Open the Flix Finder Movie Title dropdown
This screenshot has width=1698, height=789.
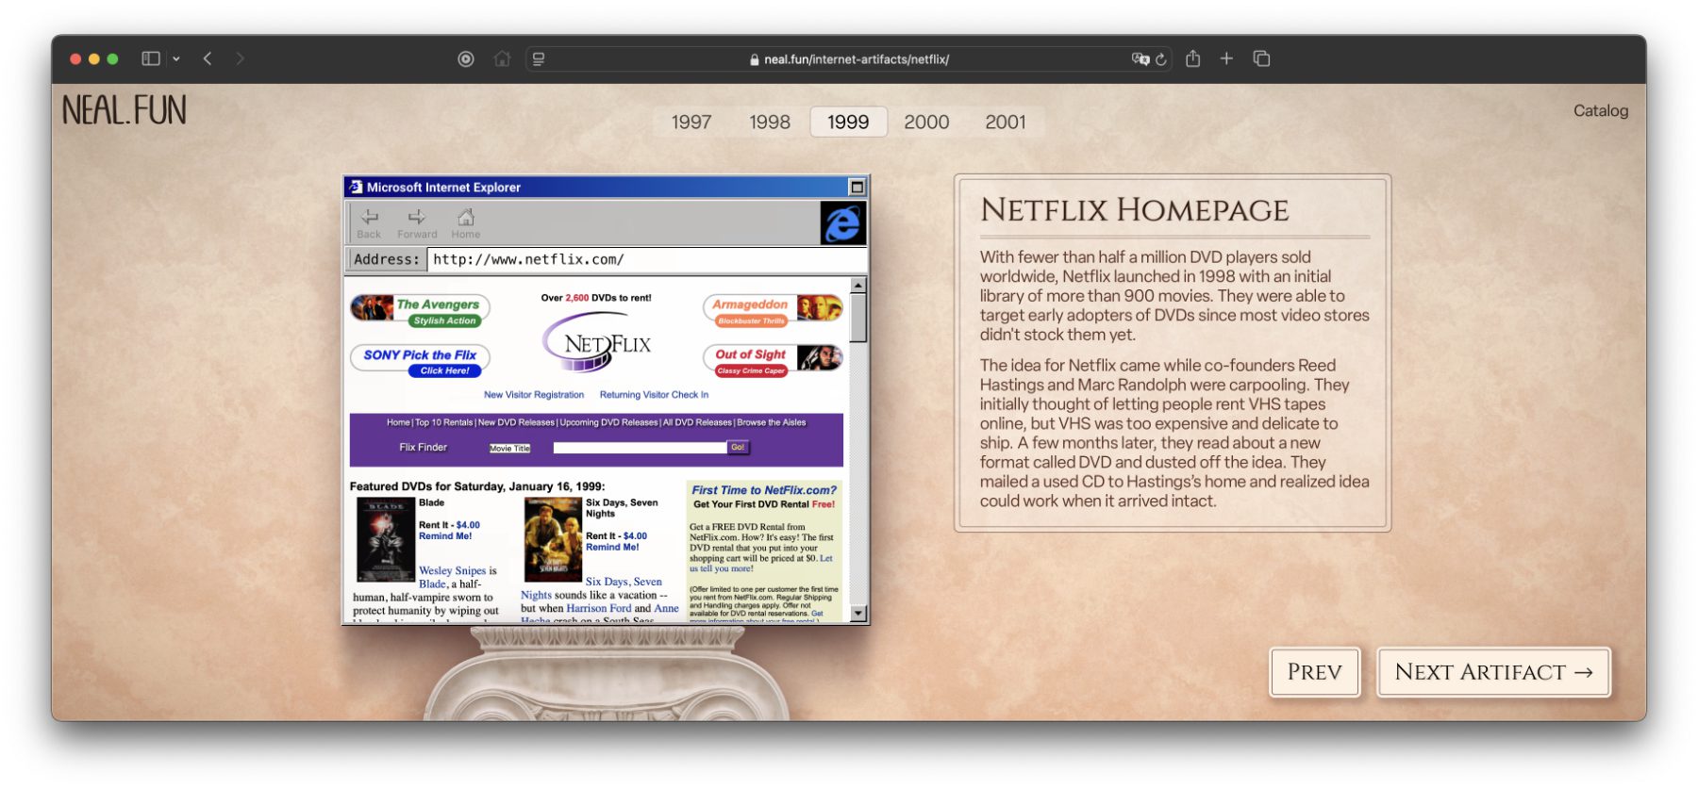tap(509, 449)
